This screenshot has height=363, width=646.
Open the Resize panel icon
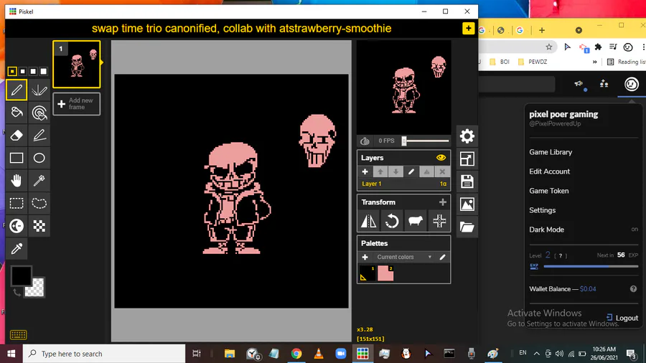pyautogui.click(x=467, y=159)
